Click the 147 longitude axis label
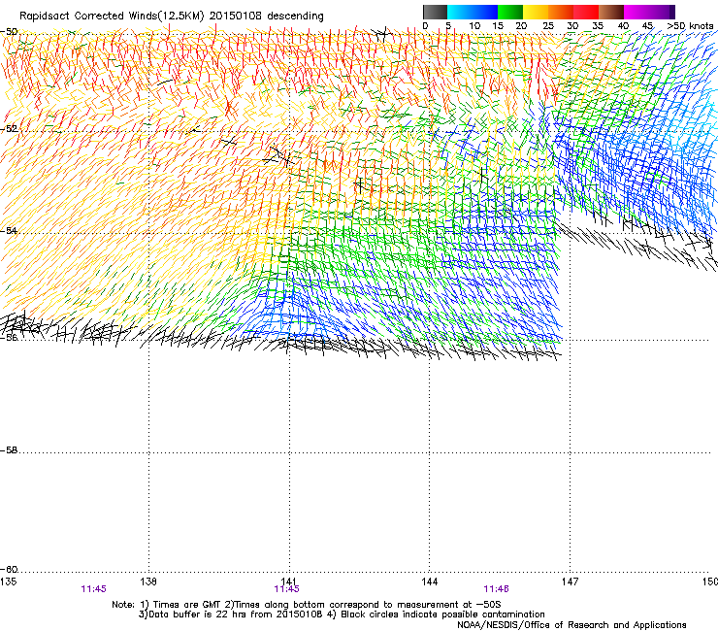This screenshot has width=718, height=631. (571, 581)
